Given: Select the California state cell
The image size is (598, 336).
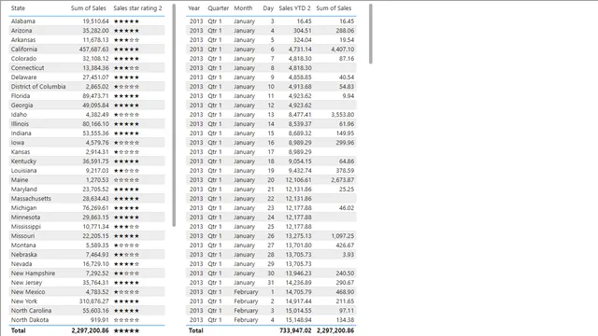Looking at the screenshot, I should click(24, 49).
